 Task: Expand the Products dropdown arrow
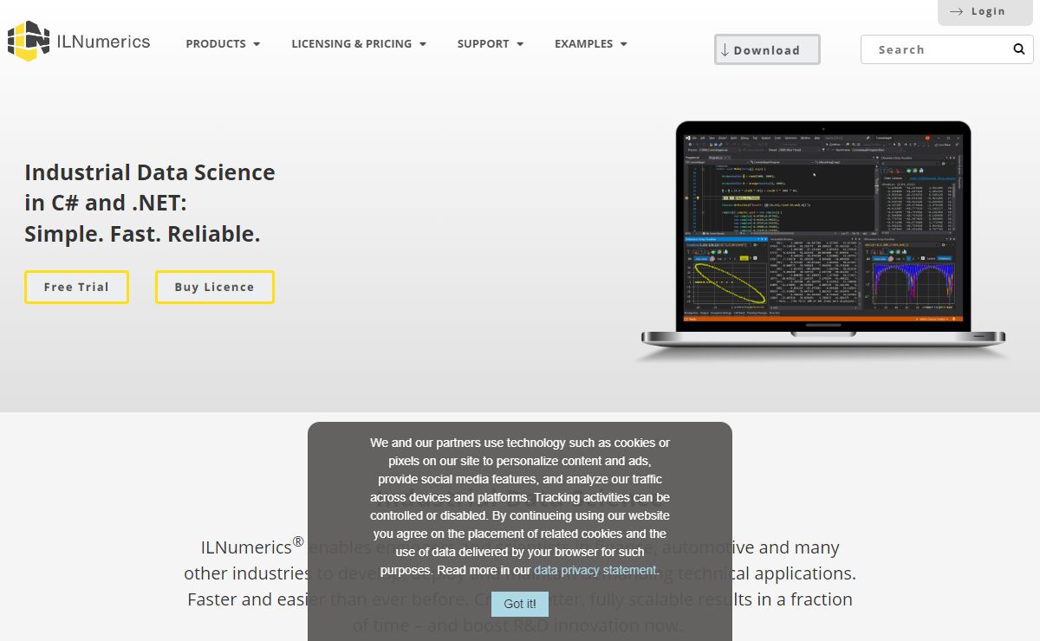pos(257,44)
